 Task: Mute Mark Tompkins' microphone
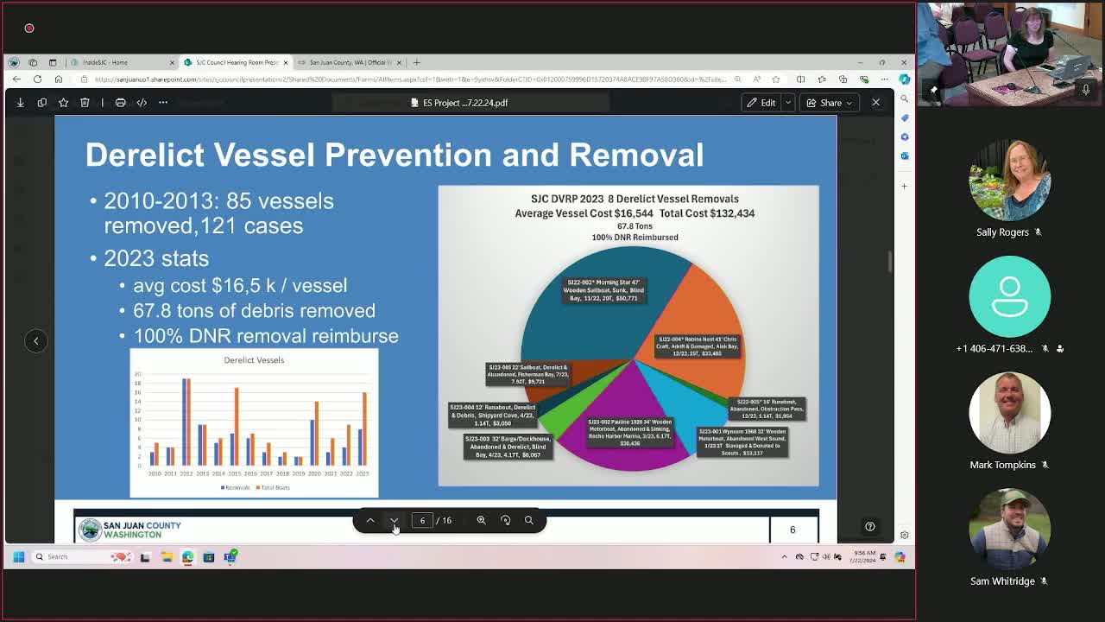1044,465
